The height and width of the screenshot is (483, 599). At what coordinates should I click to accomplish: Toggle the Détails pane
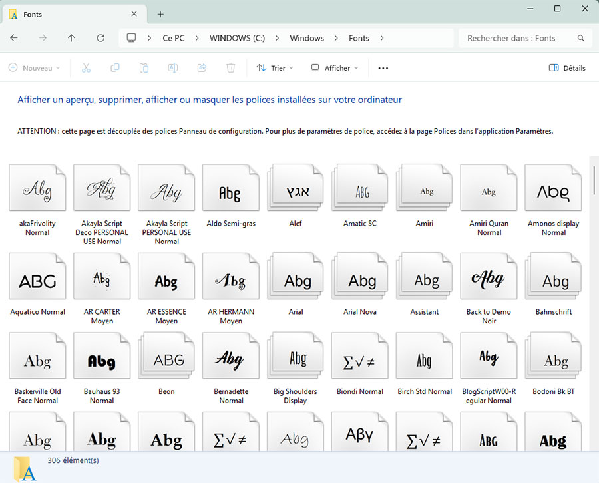[x=567, y=68]
